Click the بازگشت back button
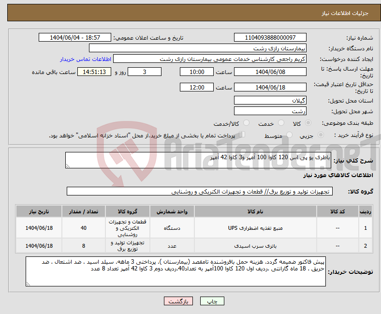The image size is (381, 314). click(x=178, y=301)
